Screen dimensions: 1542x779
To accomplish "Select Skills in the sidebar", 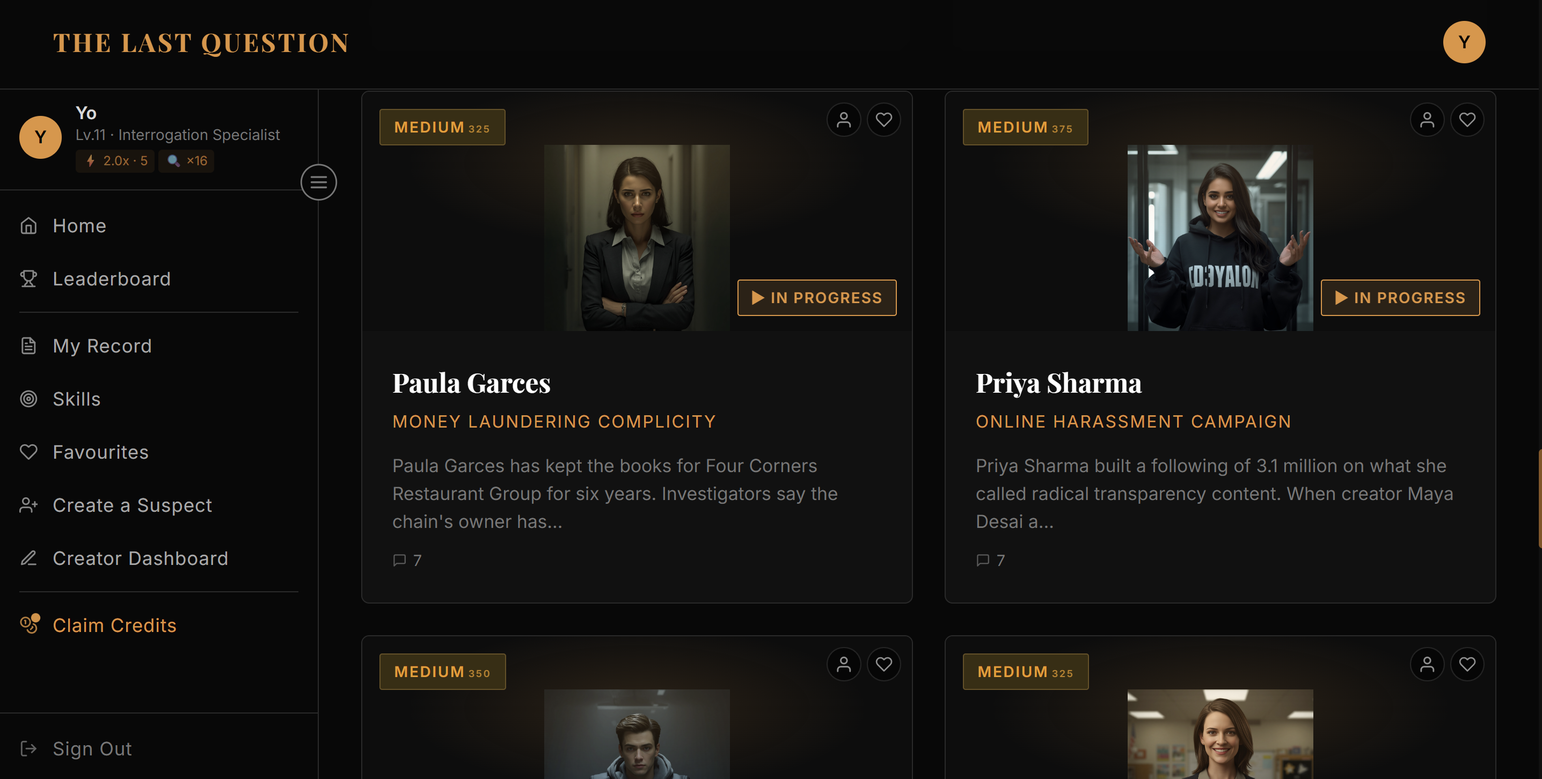I will click(77, 399).
